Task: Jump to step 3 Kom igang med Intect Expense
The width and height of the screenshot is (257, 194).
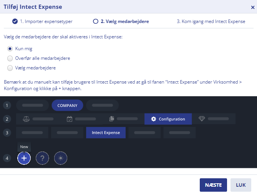Action: click(211, 21)
